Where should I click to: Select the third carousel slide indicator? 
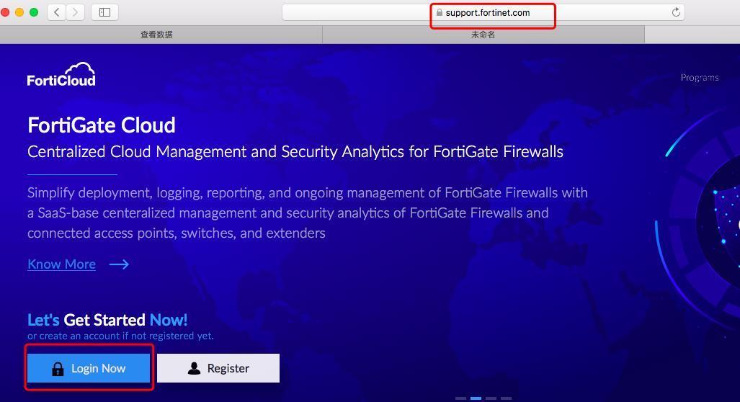click(x=491, y=398)
